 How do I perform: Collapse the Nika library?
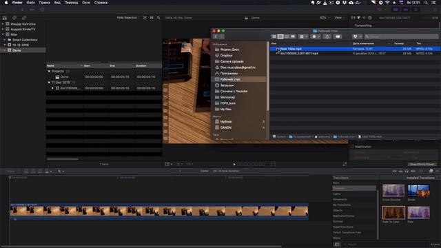pos(3,34)
